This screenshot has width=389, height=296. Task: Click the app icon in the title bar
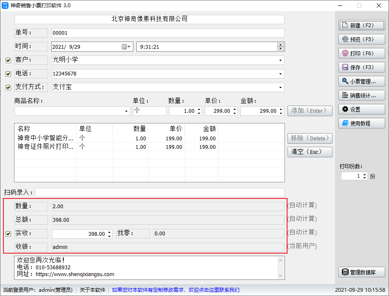pos(5,6)
